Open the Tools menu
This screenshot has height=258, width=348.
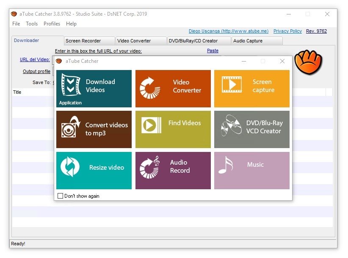click(x=32, y=24)
